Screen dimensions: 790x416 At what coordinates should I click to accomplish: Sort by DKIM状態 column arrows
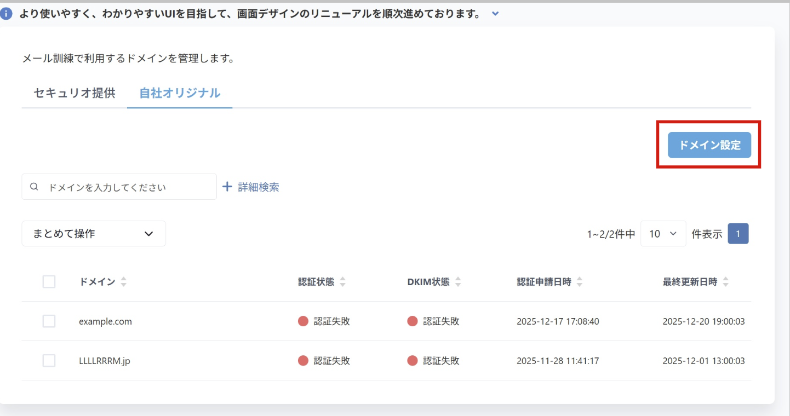click(458, 282)
